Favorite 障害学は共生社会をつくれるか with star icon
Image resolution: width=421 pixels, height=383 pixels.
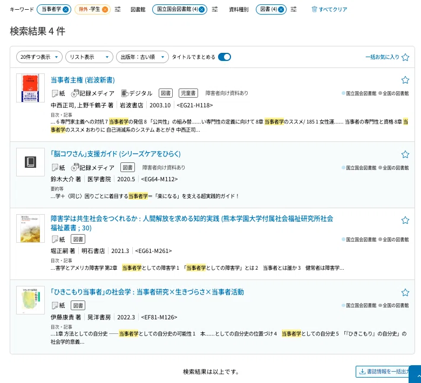405,220
